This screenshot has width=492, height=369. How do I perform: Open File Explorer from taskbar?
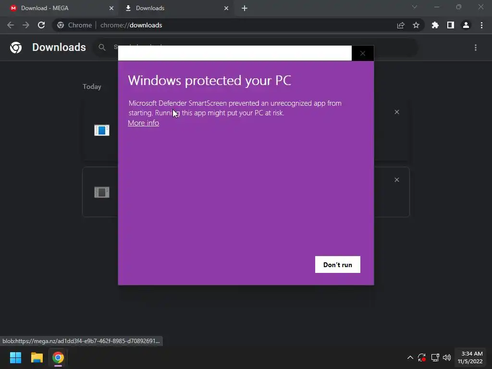point(37,357)
